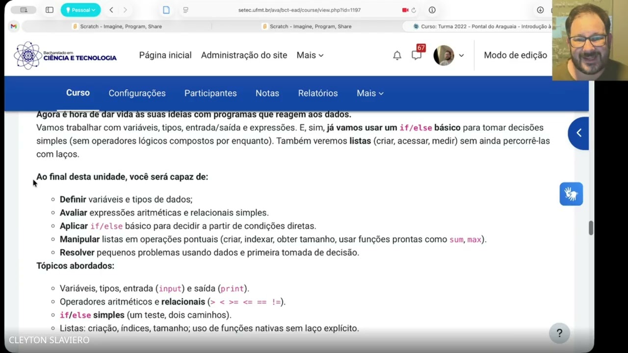The height and width of the screenshot is (353, 628).
Task: Click the 'print' code word
Action: coord(233,289)
